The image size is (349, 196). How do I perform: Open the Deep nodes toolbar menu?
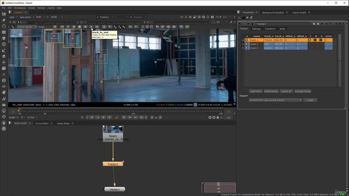pos(4,81)
